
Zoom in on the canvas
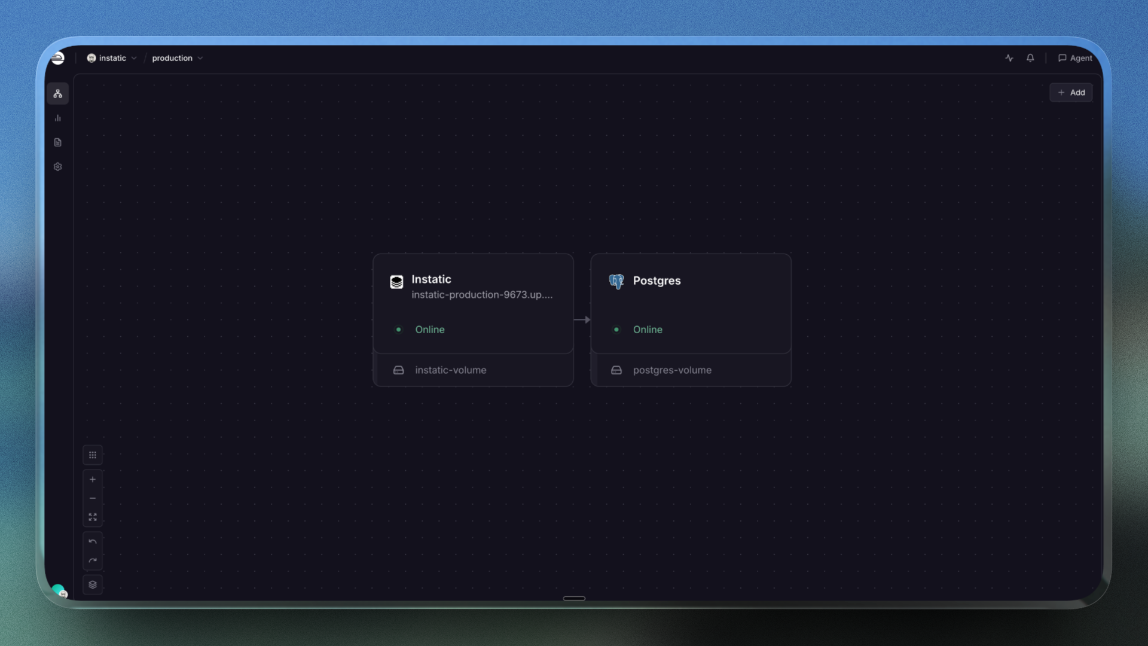click(93, 479)
